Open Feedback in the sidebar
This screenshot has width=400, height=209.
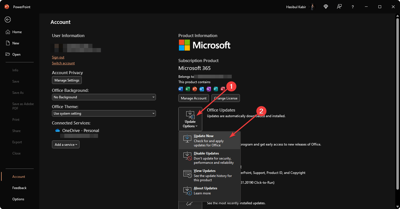pyautogui.click(x=19, y=188)
